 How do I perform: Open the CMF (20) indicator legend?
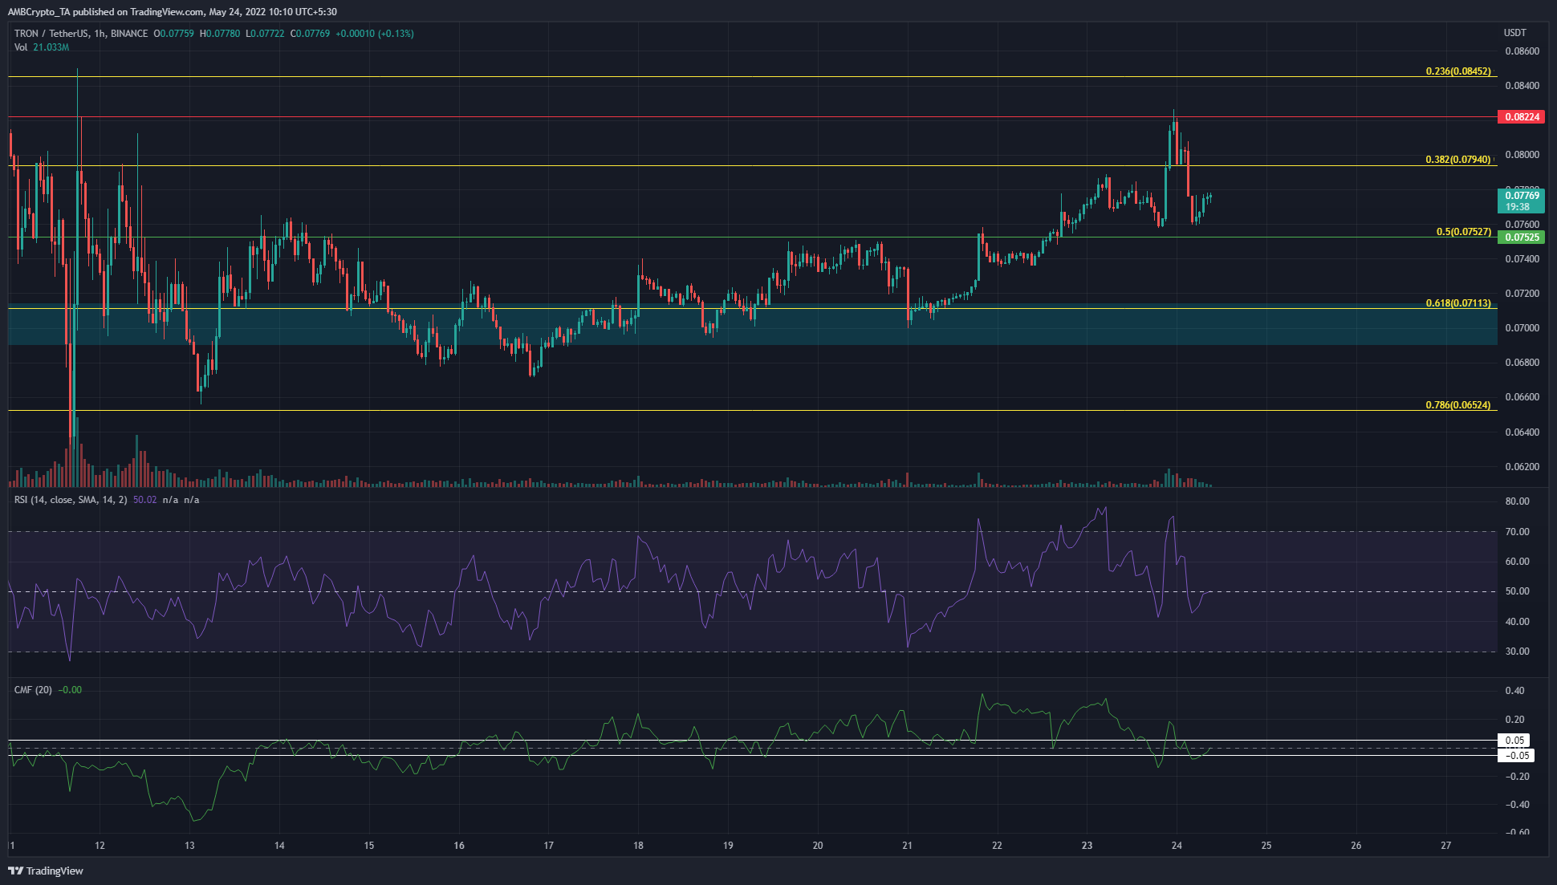click(x=33, y=690)
